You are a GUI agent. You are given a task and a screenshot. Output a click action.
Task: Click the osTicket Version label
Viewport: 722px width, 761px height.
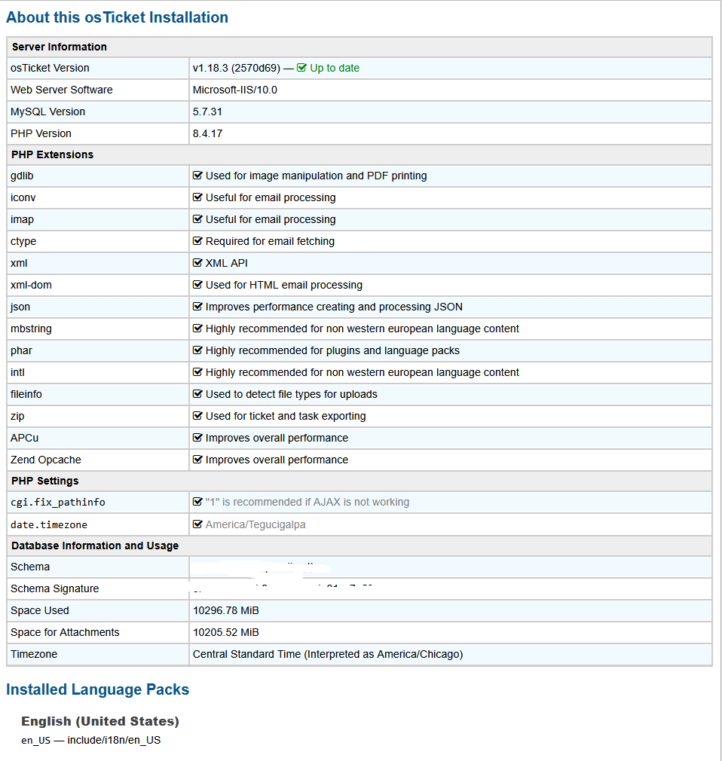pos(50,68)
